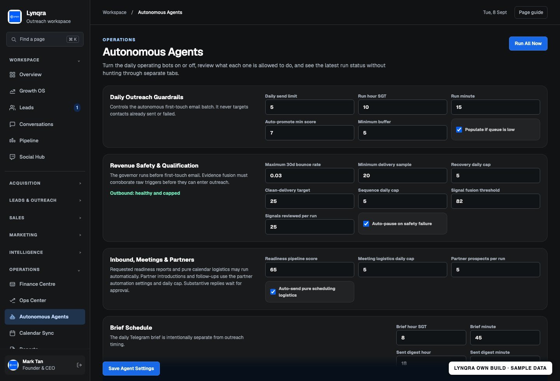Viewport: 560px width, 381px height.
Task: Edit the Auto-promote min score field
Action: (310, 133)
